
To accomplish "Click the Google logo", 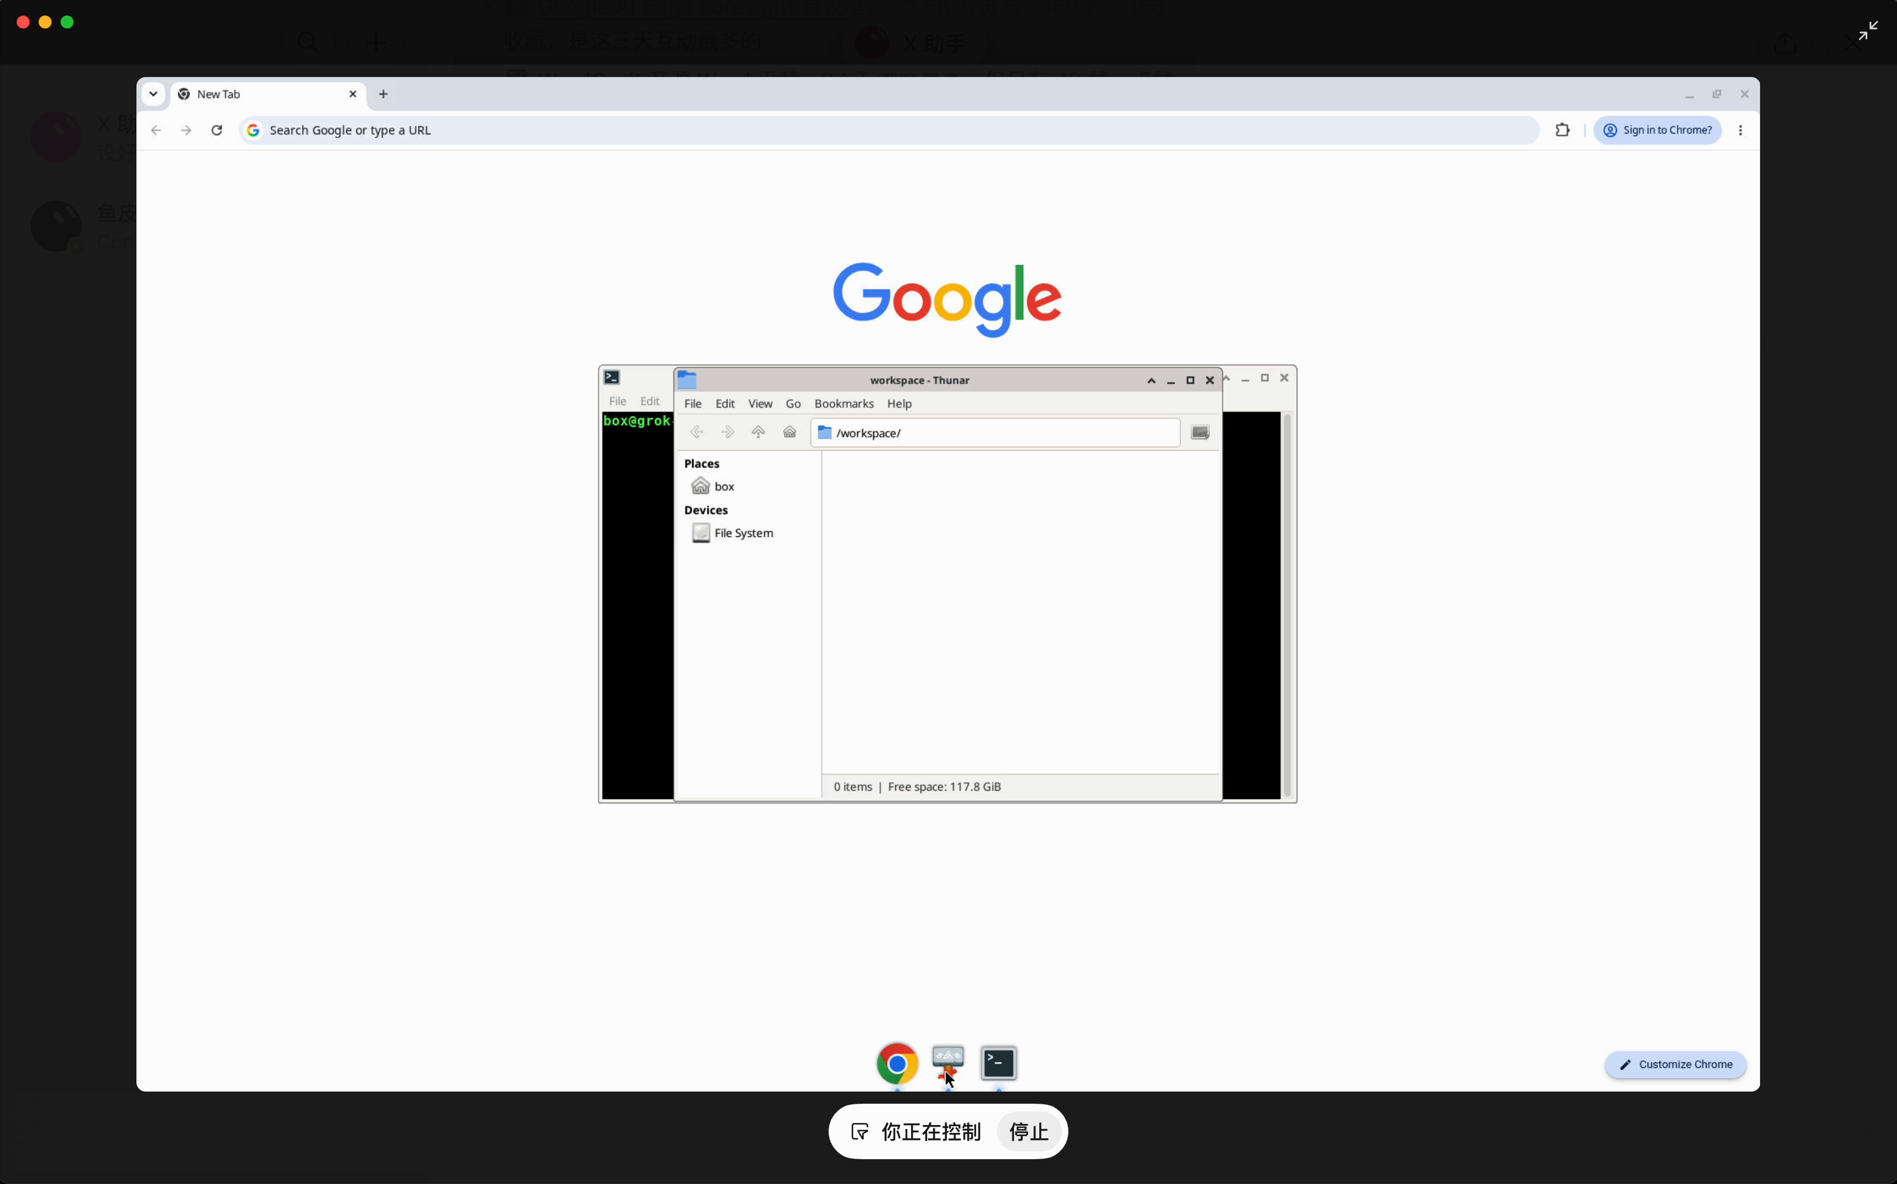I will [x=946, y=299].
